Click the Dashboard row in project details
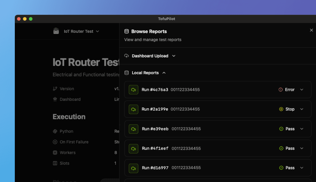Viewport: 316px width, 182px height. click(x=70, y=99)
